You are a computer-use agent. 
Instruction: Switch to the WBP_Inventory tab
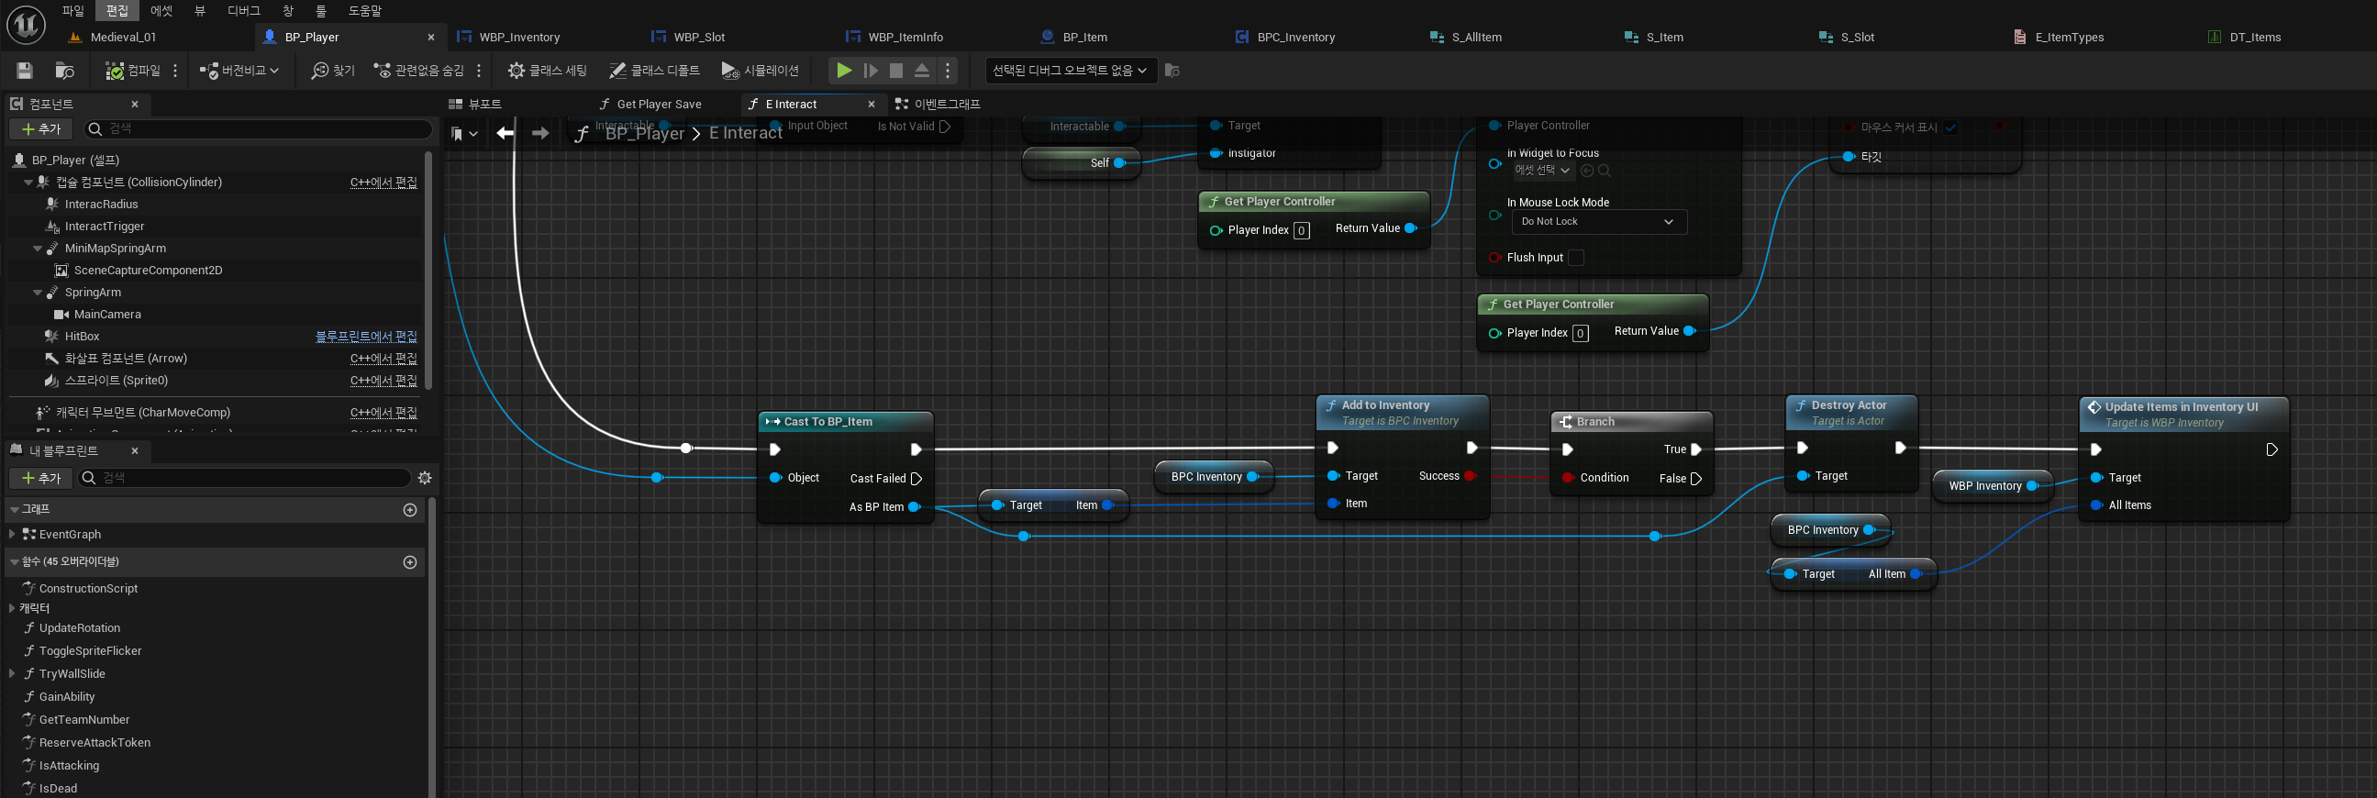click(519, 38)
